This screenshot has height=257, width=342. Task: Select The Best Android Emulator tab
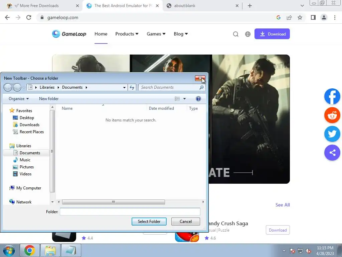tap(123, 6)
